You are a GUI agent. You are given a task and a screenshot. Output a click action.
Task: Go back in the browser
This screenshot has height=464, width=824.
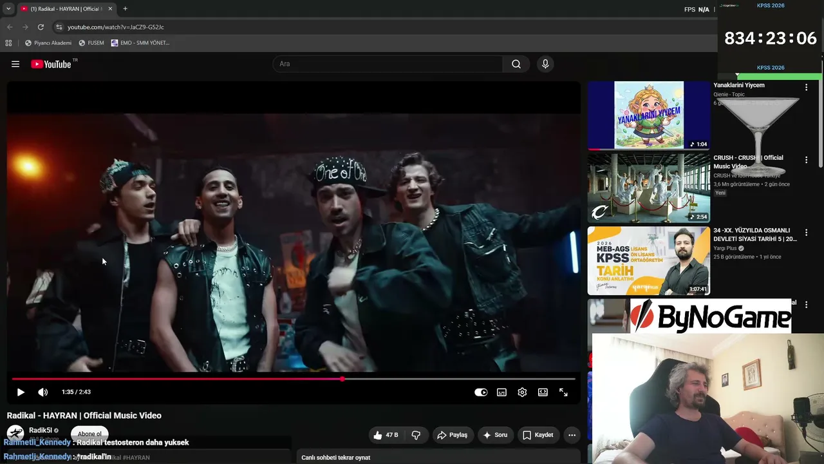10,27
